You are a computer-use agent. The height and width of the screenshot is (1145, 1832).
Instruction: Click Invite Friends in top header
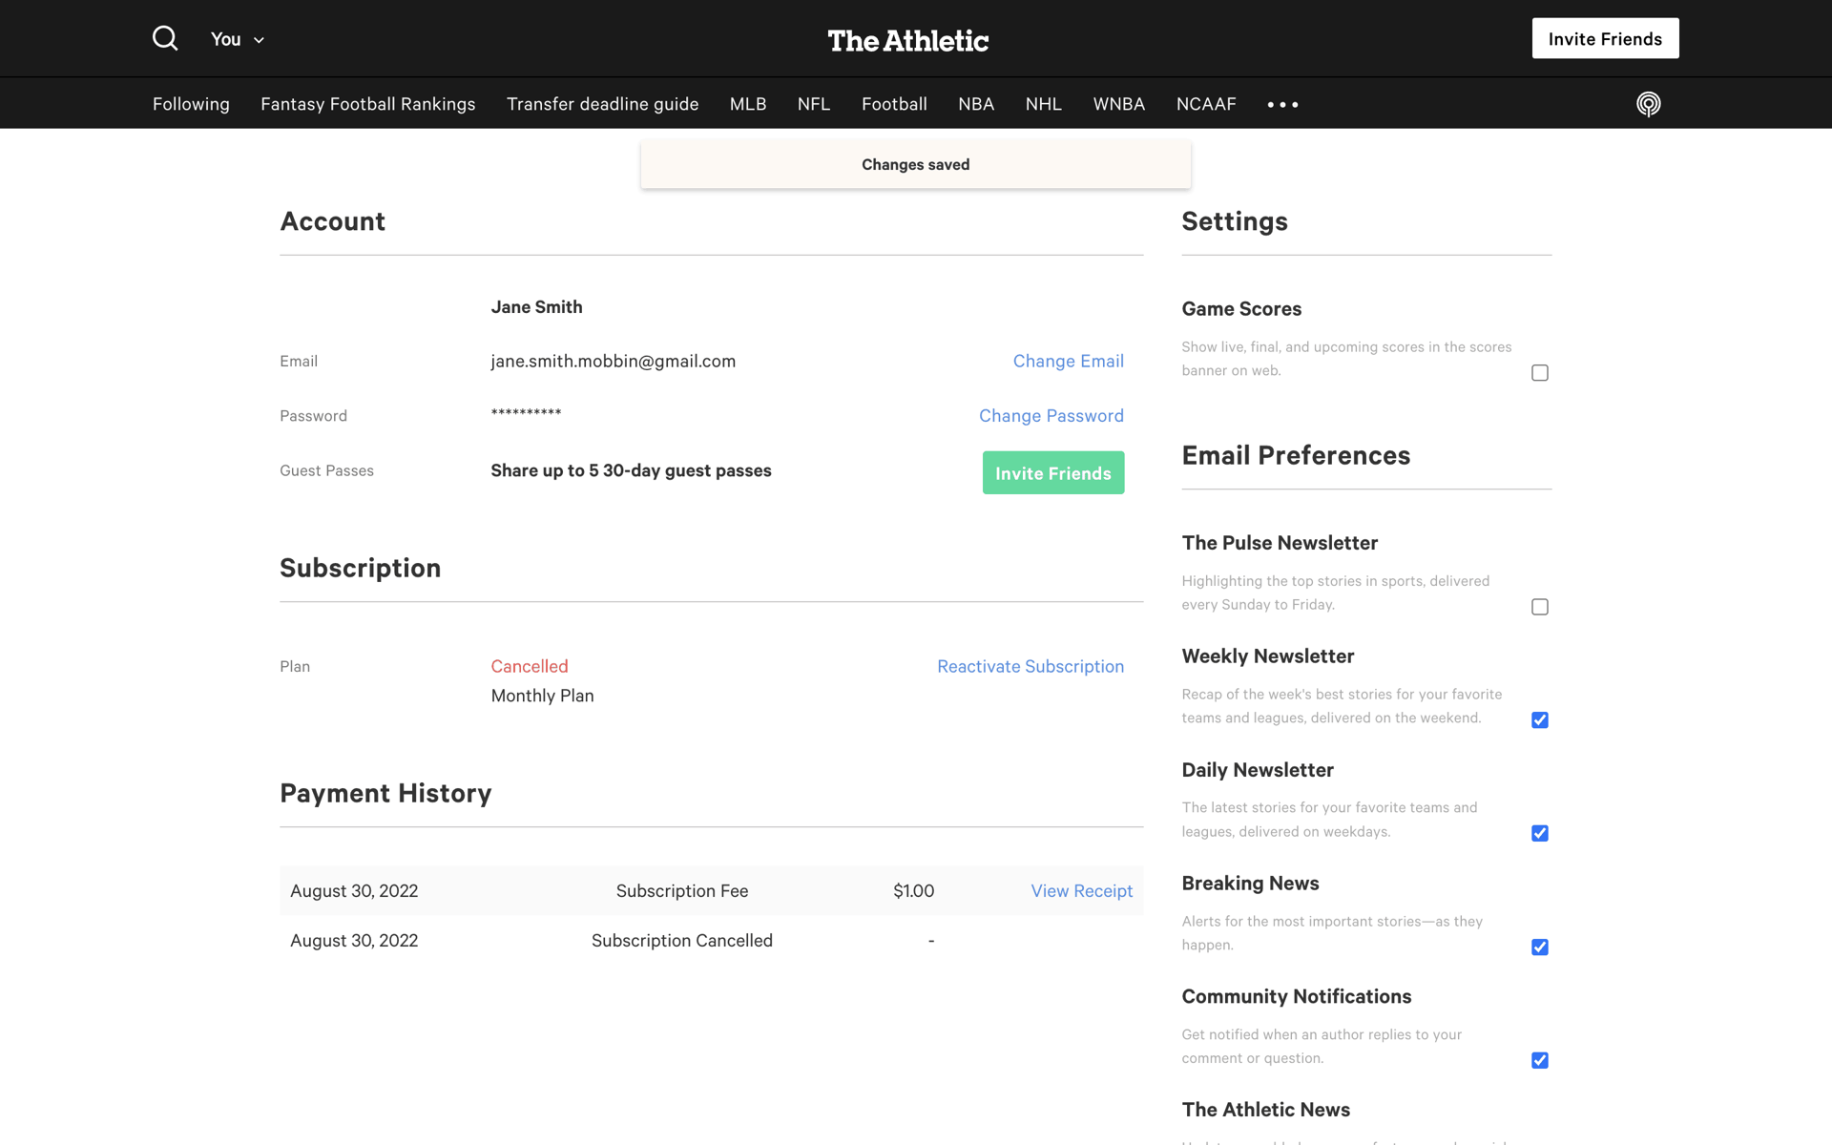click(1605, 38)
